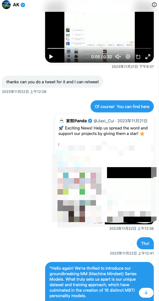Viewport: 159px width, 301px height.
Task: Click the panda avatar in quoted tweet
Action: (x=61, y=121)
